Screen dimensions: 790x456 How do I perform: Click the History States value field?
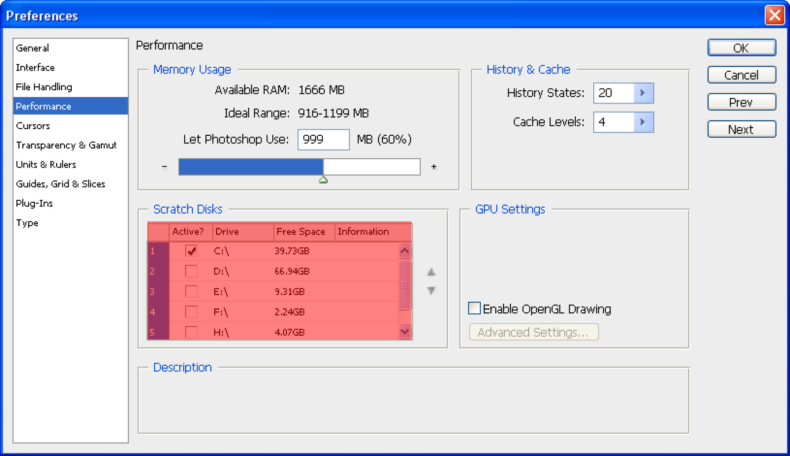coord(613,93)
